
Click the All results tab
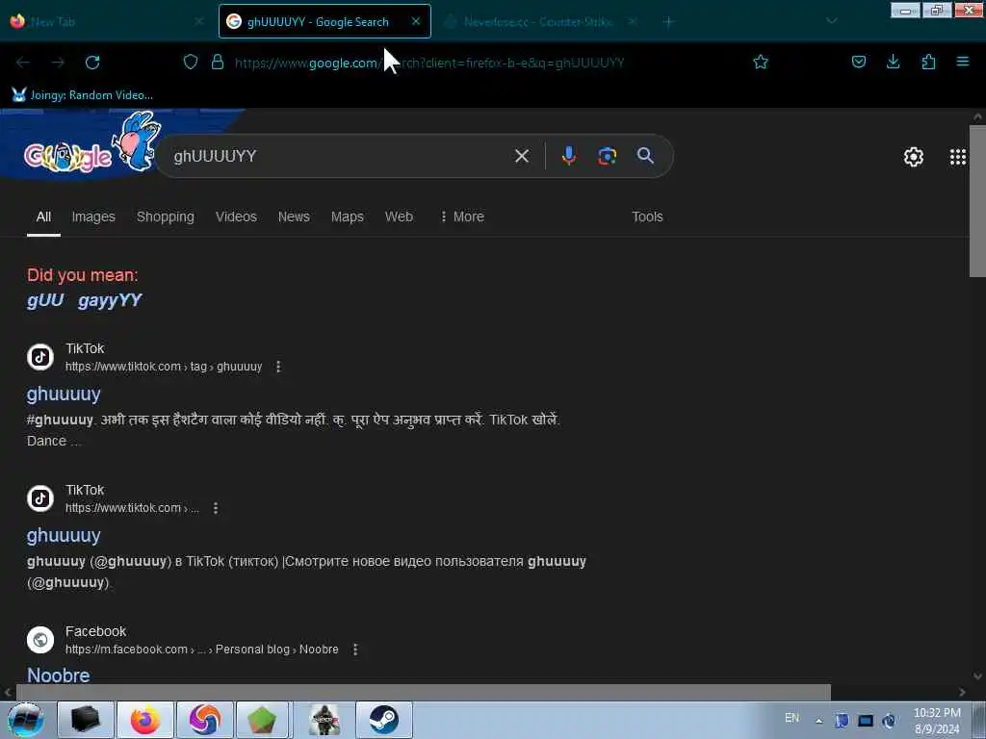(x=43, y=217)
